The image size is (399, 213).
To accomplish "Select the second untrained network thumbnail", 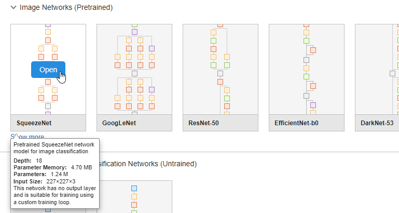I will tap(134, 197).
